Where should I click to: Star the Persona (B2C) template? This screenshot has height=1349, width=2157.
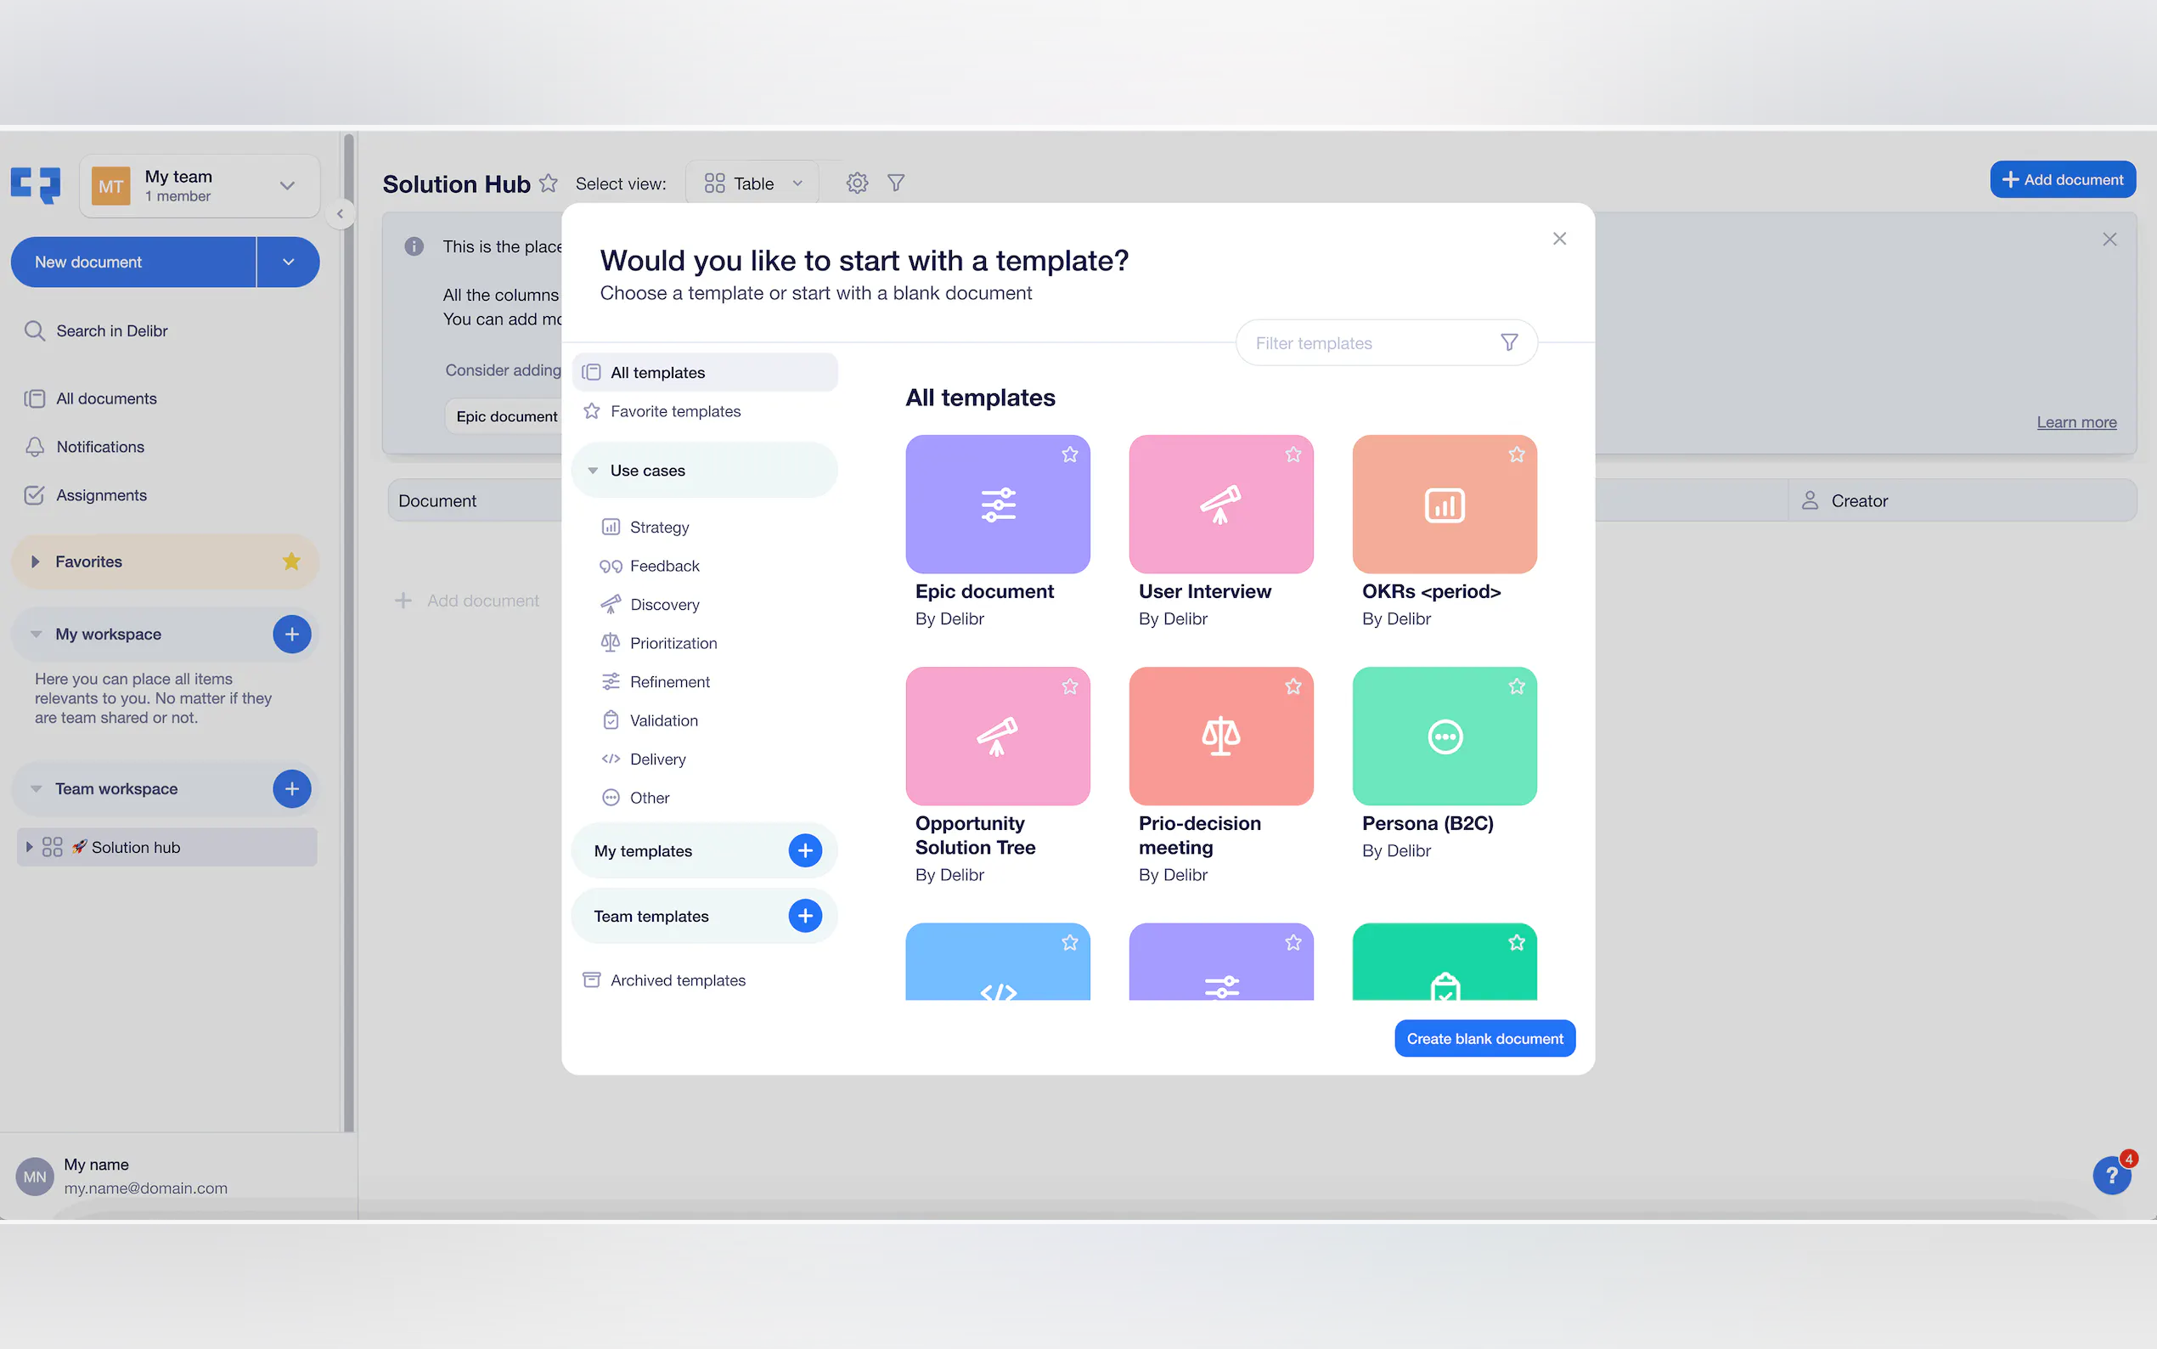(1516, 686)
